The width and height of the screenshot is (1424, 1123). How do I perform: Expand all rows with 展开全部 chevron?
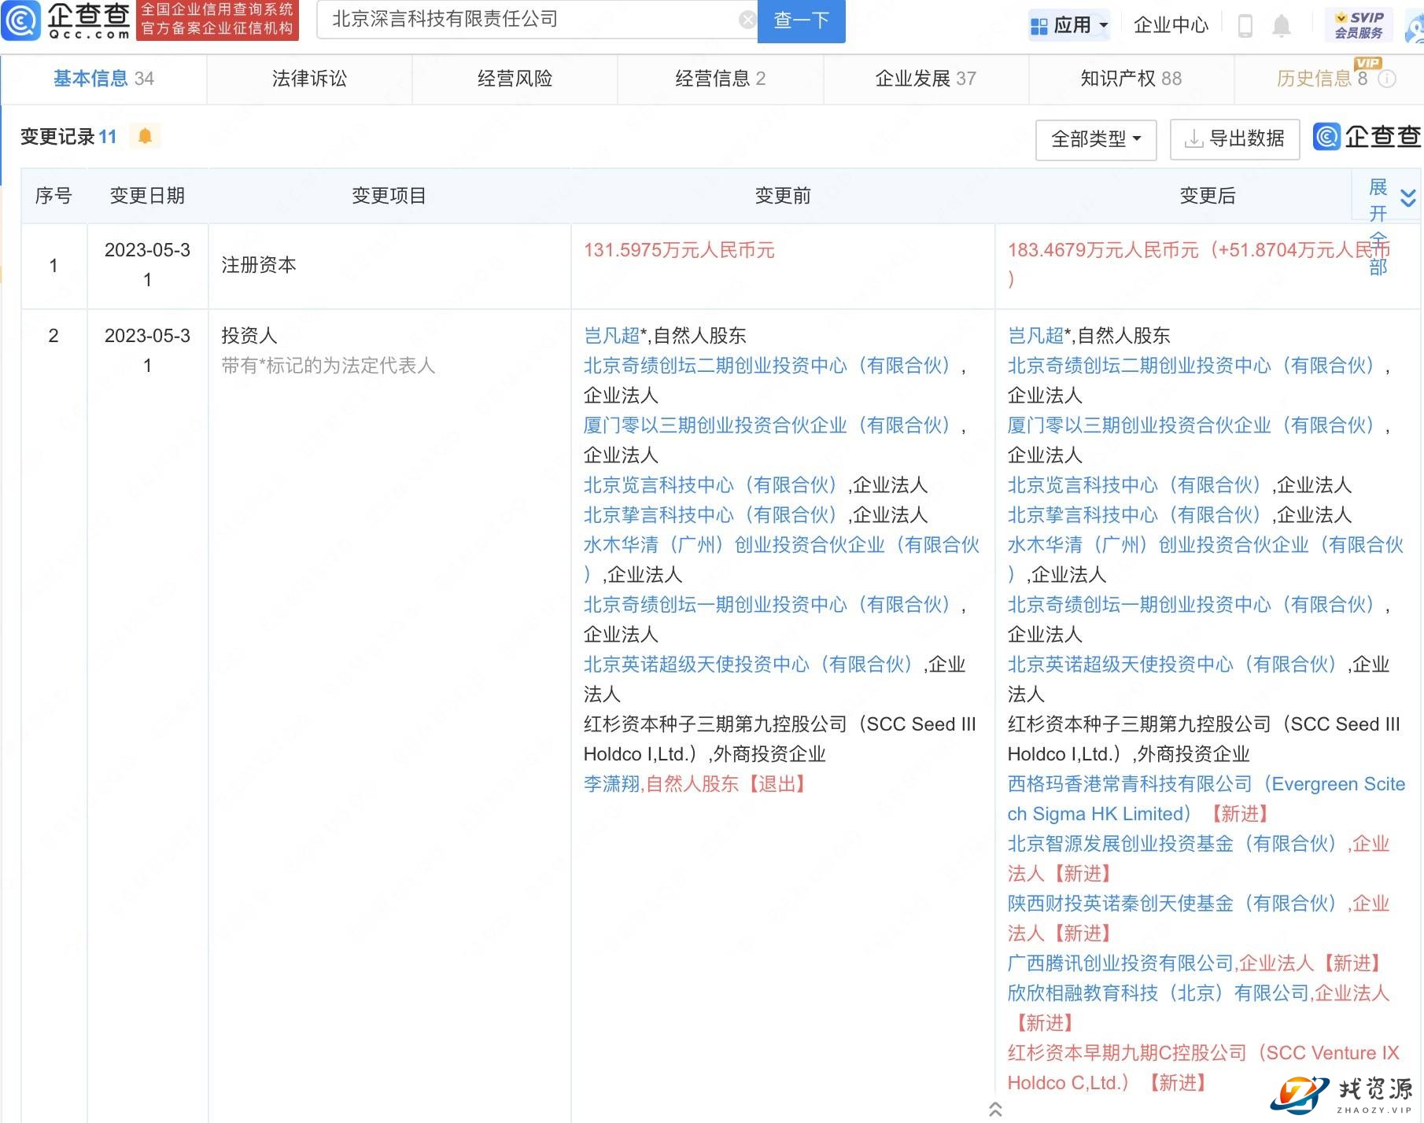tap(1408, 197)
